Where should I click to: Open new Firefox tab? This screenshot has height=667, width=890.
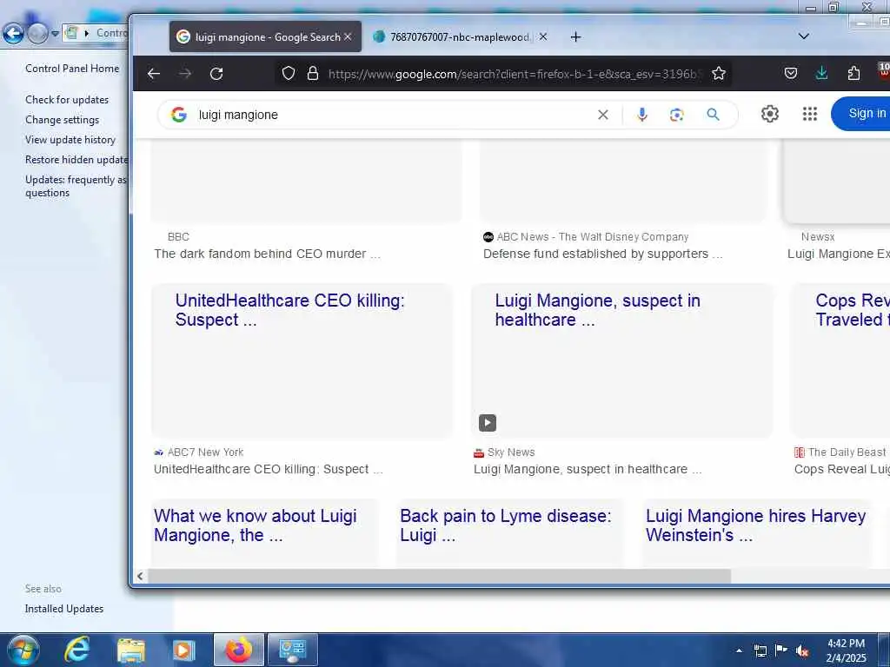click(x=575, y=36)
